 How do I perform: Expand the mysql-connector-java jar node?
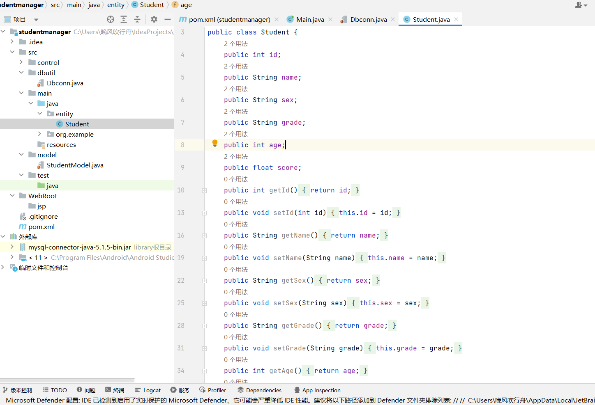tap(12, 247)
